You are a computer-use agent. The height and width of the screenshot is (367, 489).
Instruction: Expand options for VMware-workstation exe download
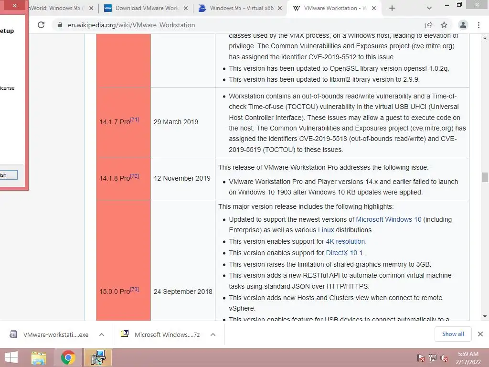click(102, 335)
